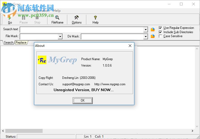200x139 pixels.
Task: Open the Help menu
Action: point(57,11)
